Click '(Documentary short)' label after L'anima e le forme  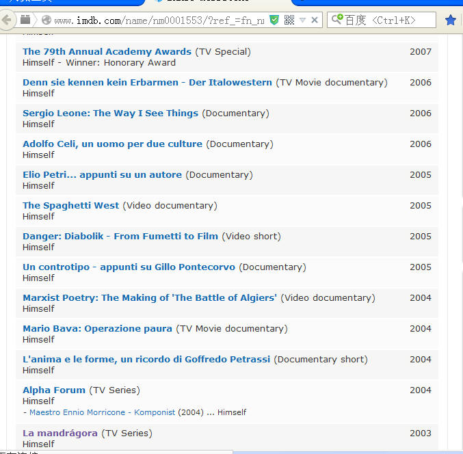tap(321, 360)
